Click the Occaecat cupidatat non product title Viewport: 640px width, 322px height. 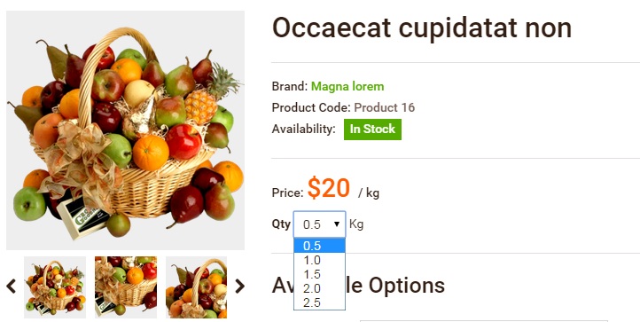click(x=422, y=28)
